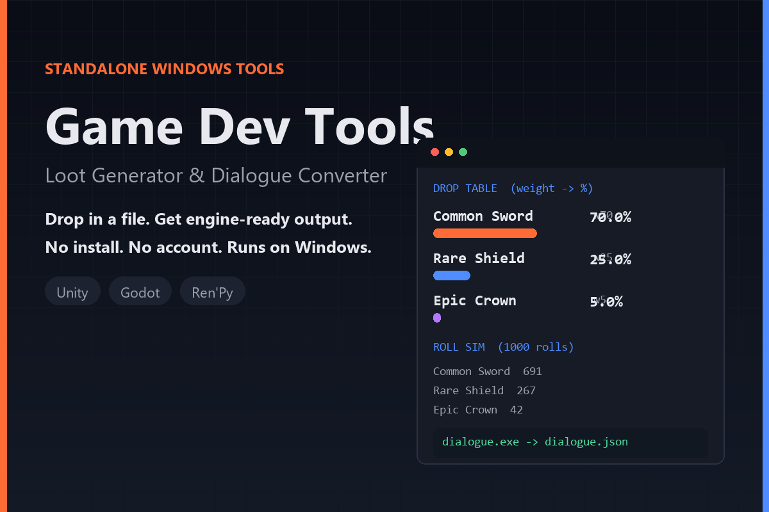Click the green window dot
This screenshot has width=769, height=512.
coord(463,152)
